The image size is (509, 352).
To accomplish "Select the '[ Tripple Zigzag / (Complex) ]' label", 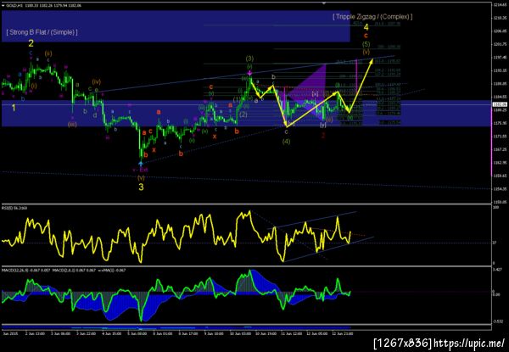I will [372, 17].
